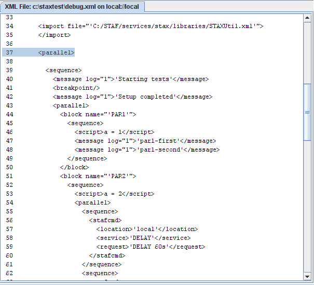Viewport: 314px width, 285px height.
Task: Select the block name PAR1 line
Action: [x=98, y=114]
